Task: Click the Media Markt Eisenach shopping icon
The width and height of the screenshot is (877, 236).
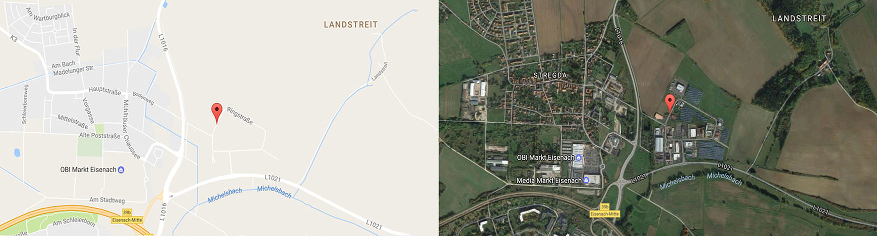Action: (586, 181)
